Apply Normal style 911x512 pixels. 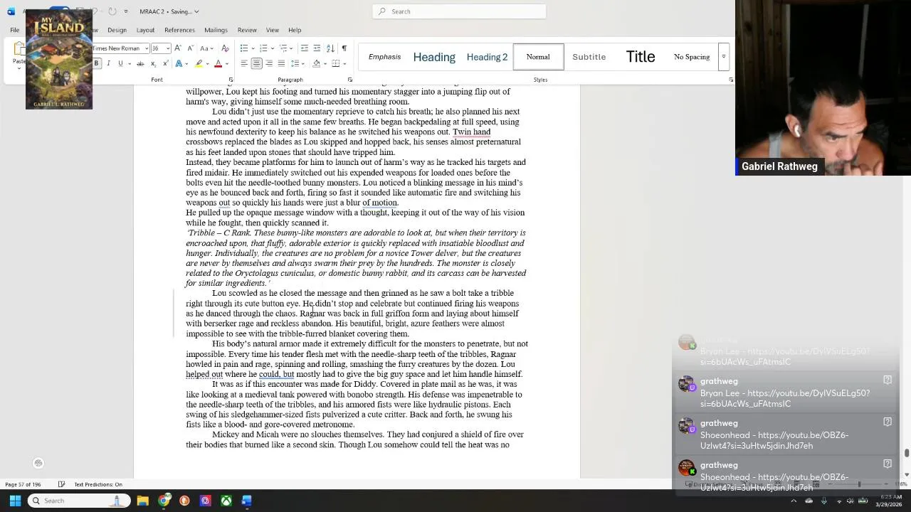point(538,57)
